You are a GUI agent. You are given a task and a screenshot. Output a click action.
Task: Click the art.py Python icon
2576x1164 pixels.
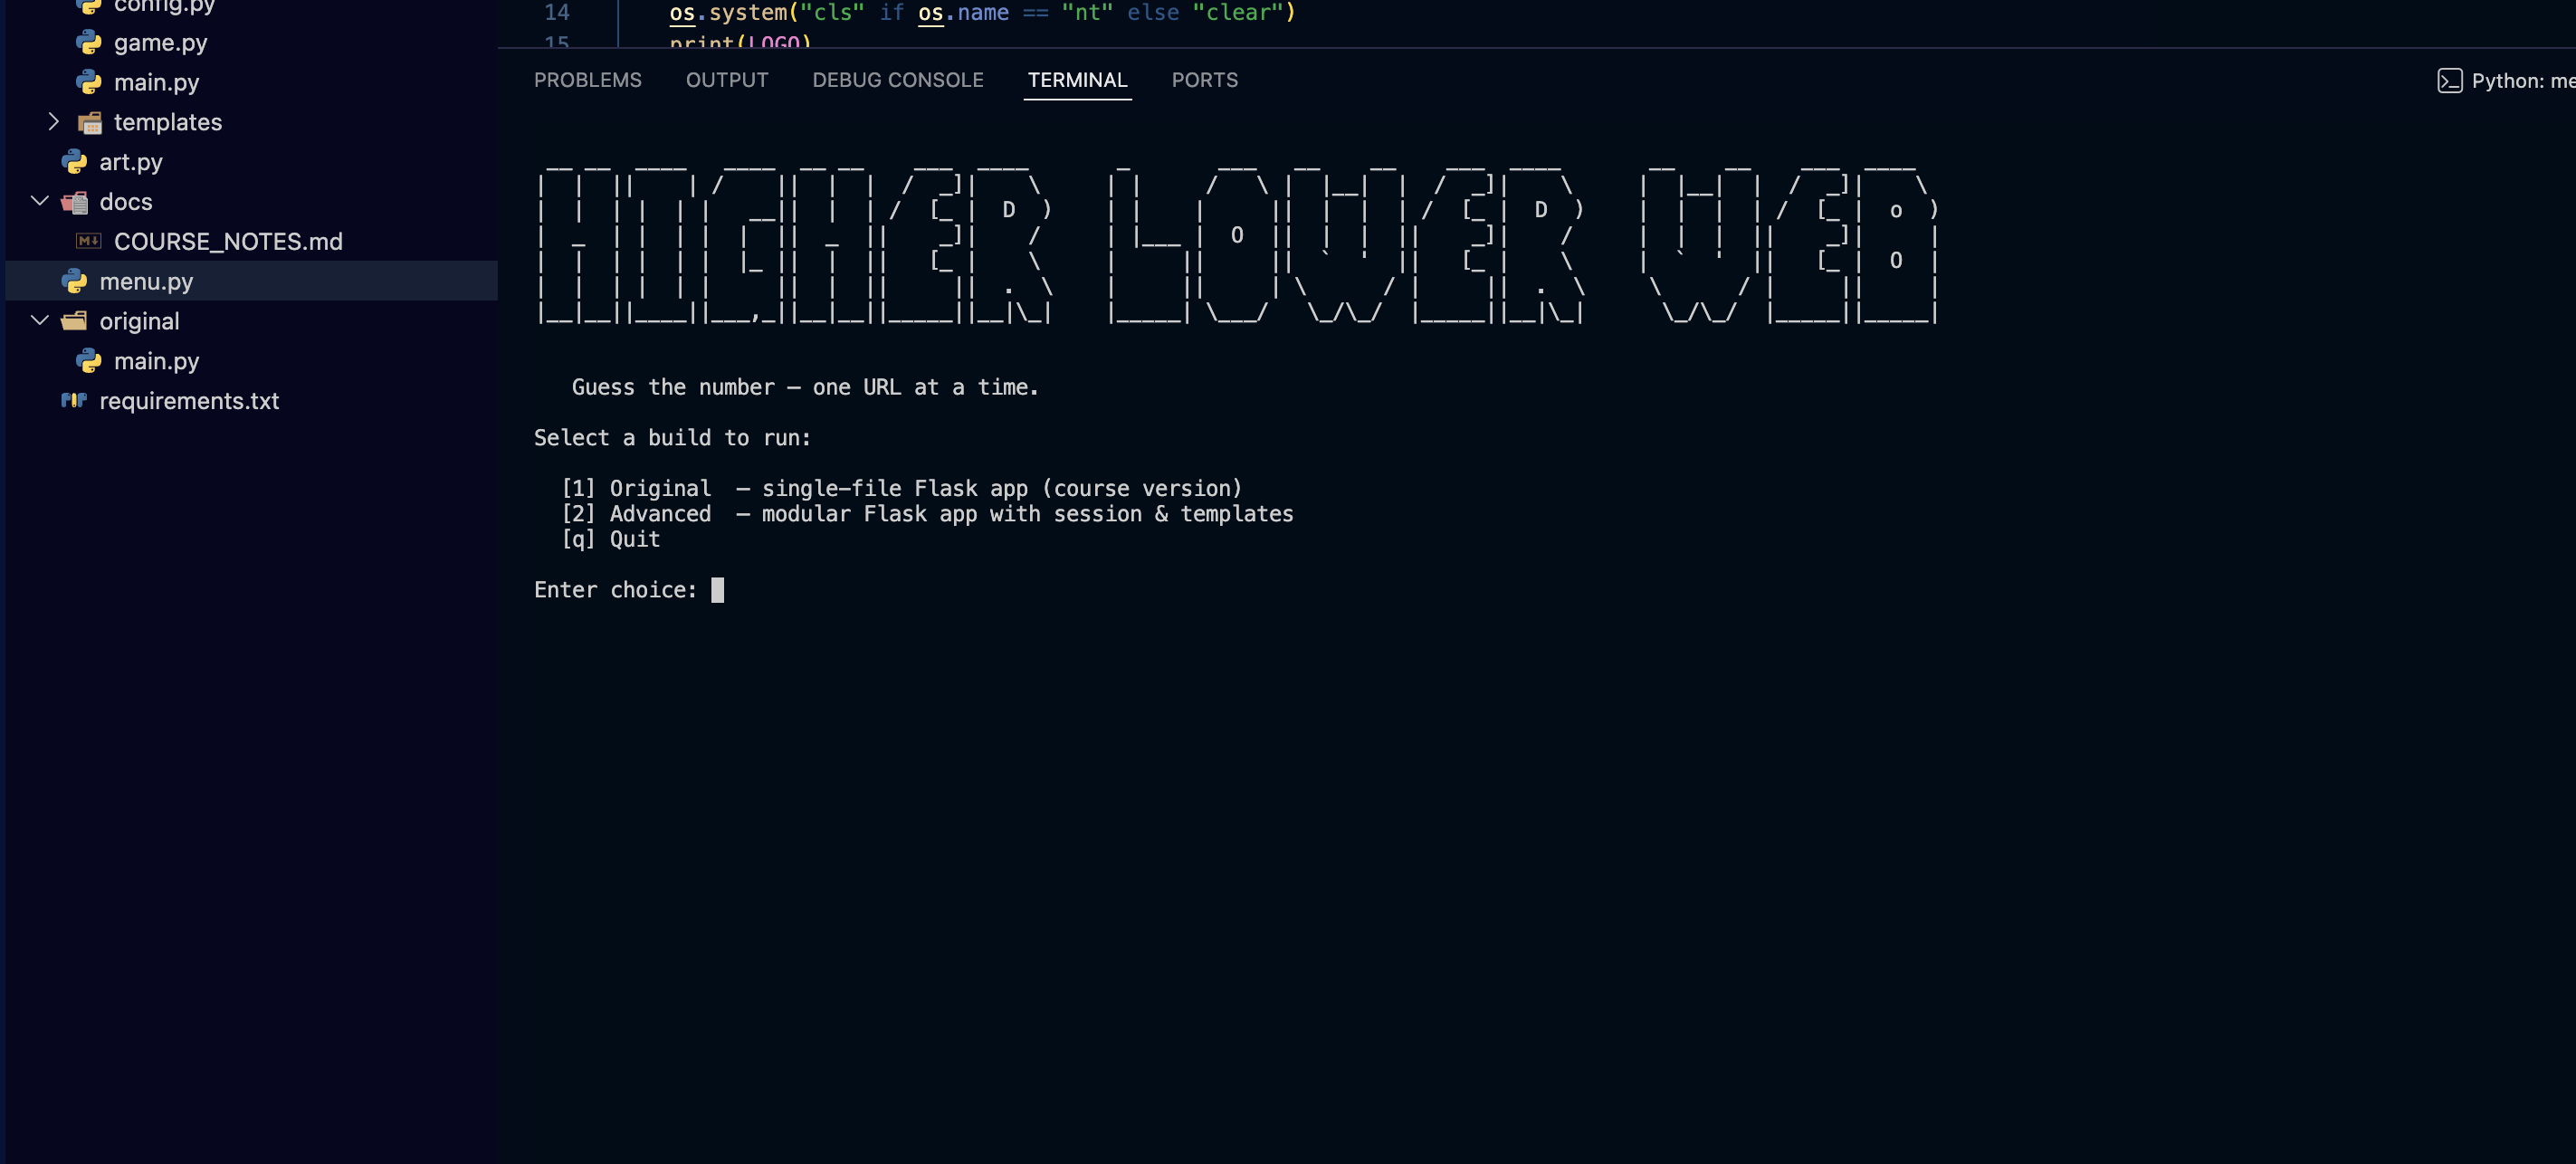click(x=74, y=162)
